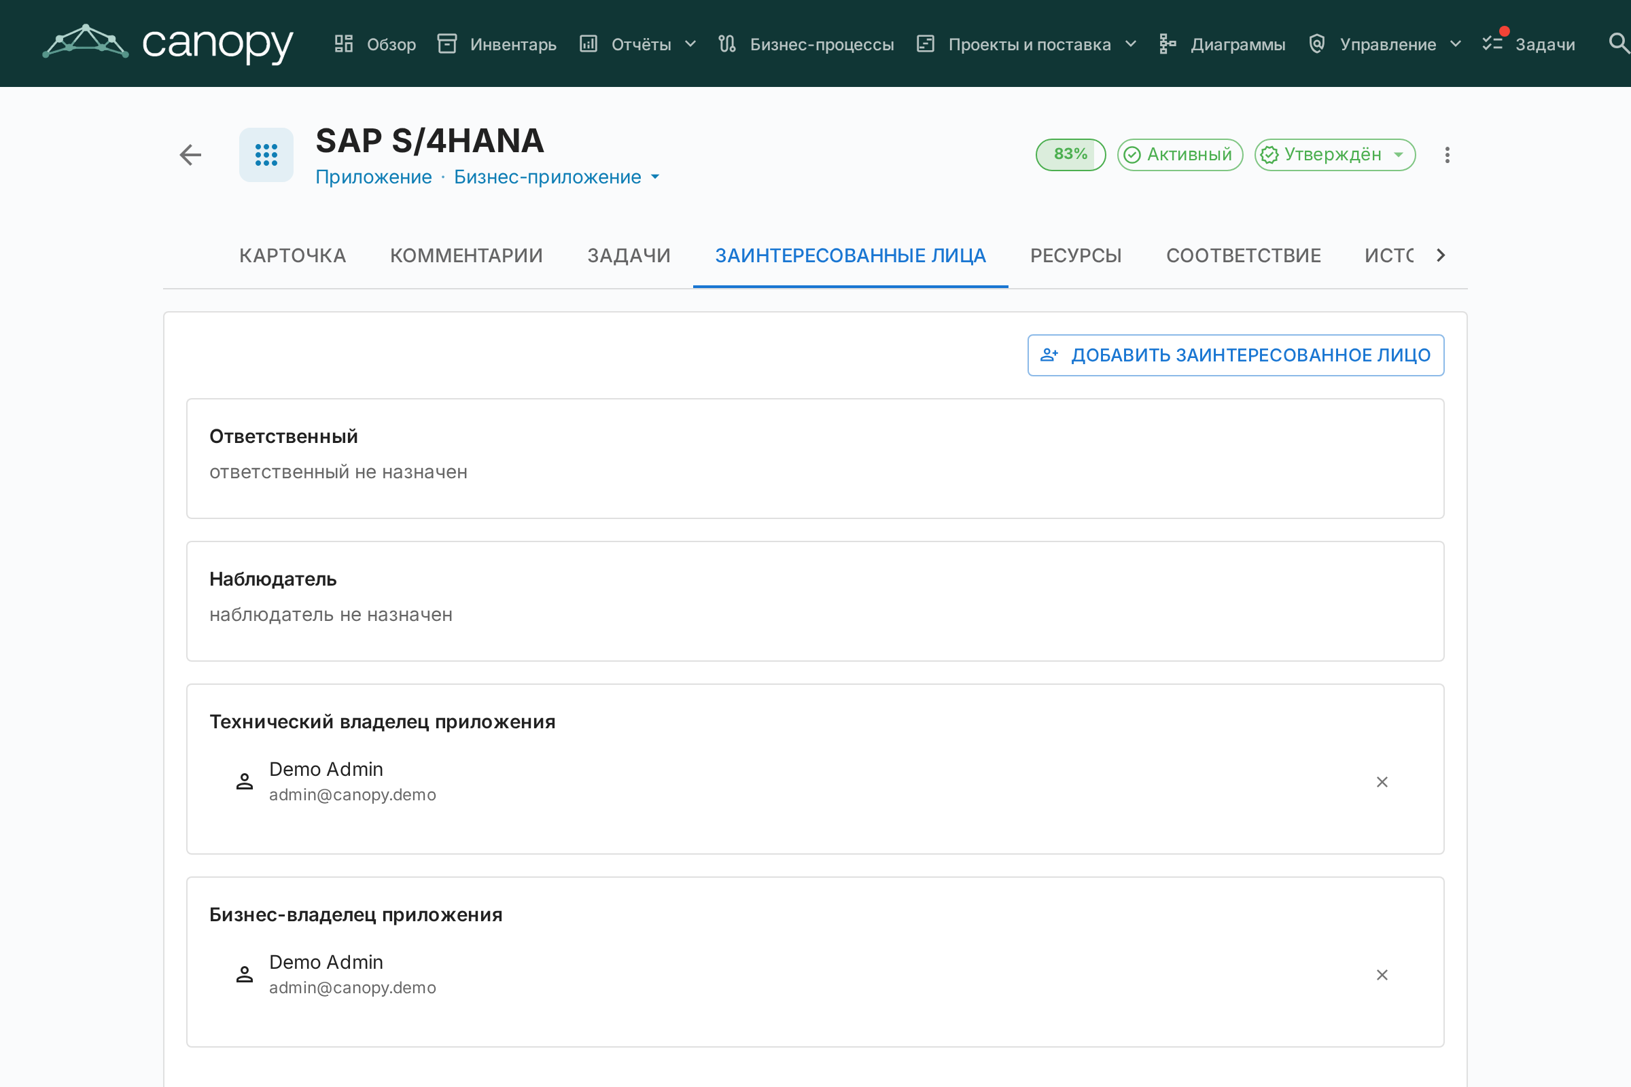Open the Утверждён approval status dropdown

tap(1335, 155)
